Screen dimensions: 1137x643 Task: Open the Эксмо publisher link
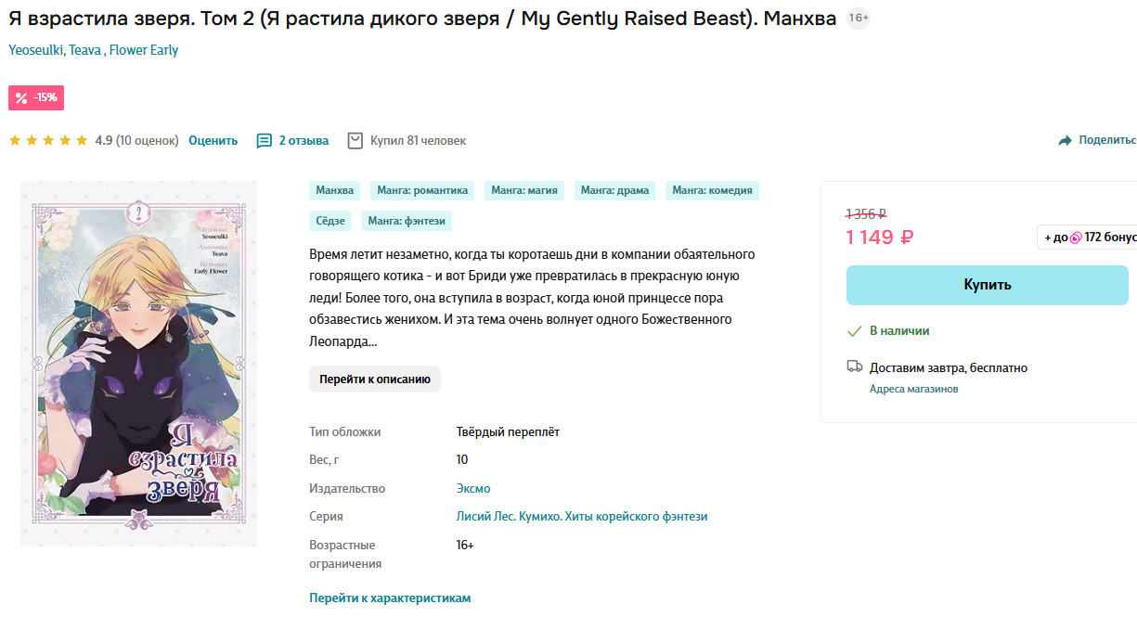pyautogui.click(x=473, y=489)
